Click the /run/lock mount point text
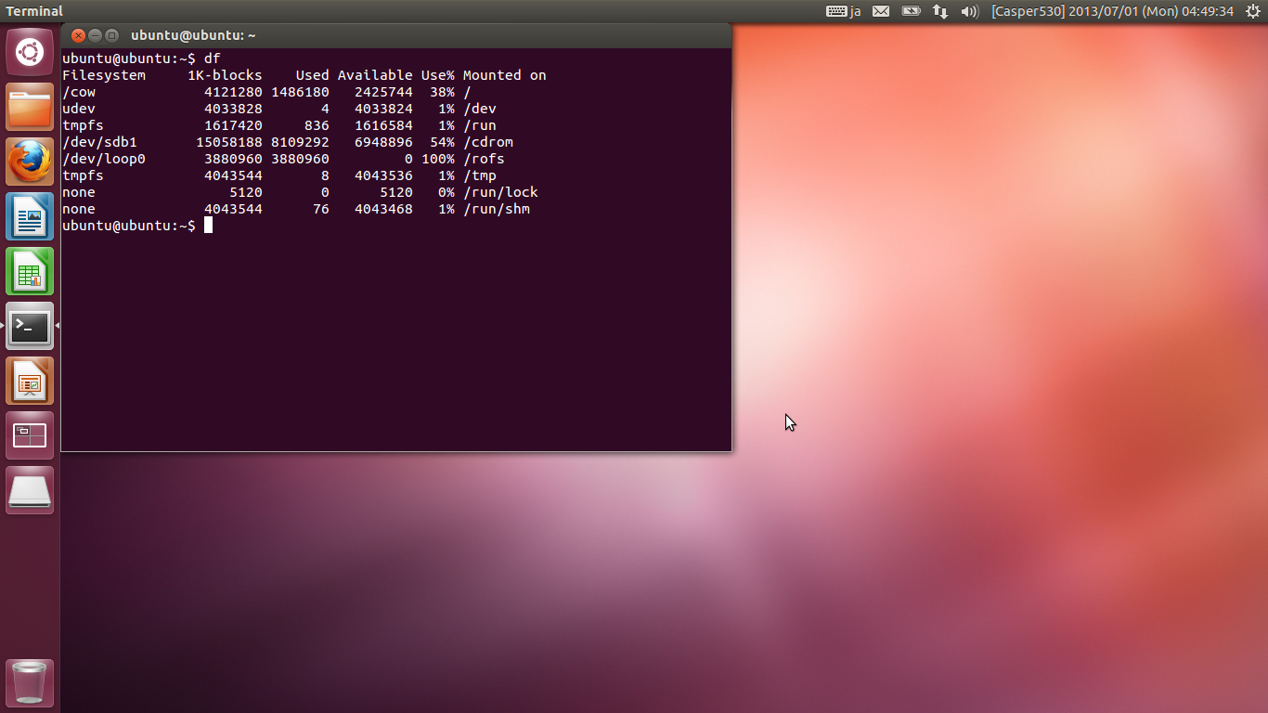 pos(500,192)
